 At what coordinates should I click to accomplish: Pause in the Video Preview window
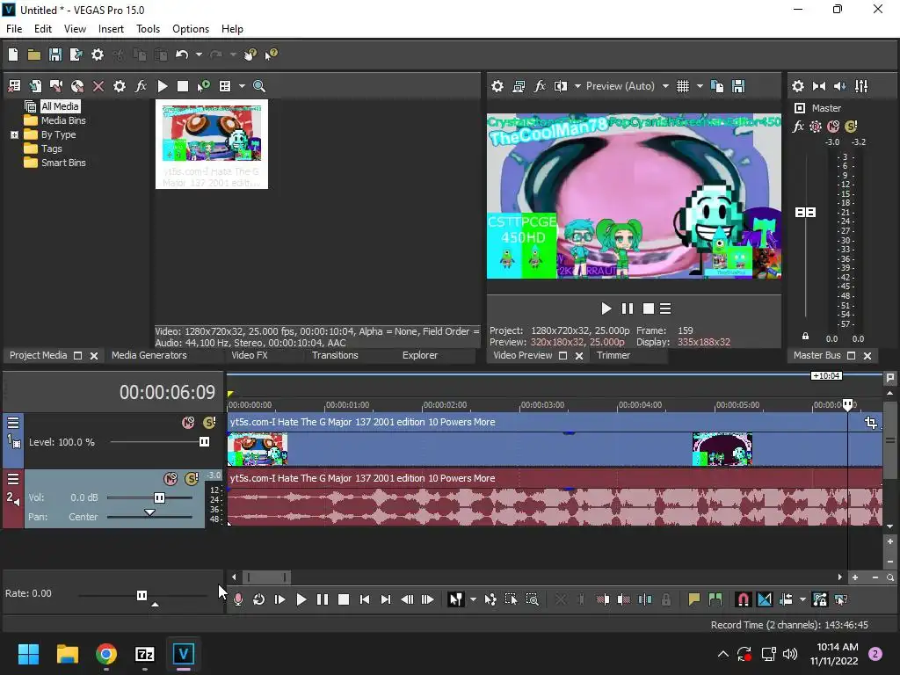coord(628,308)
